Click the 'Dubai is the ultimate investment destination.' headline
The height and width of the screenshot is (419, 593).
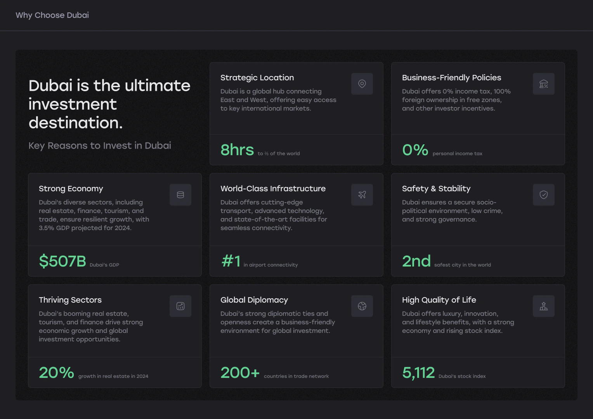pos(109,104)
